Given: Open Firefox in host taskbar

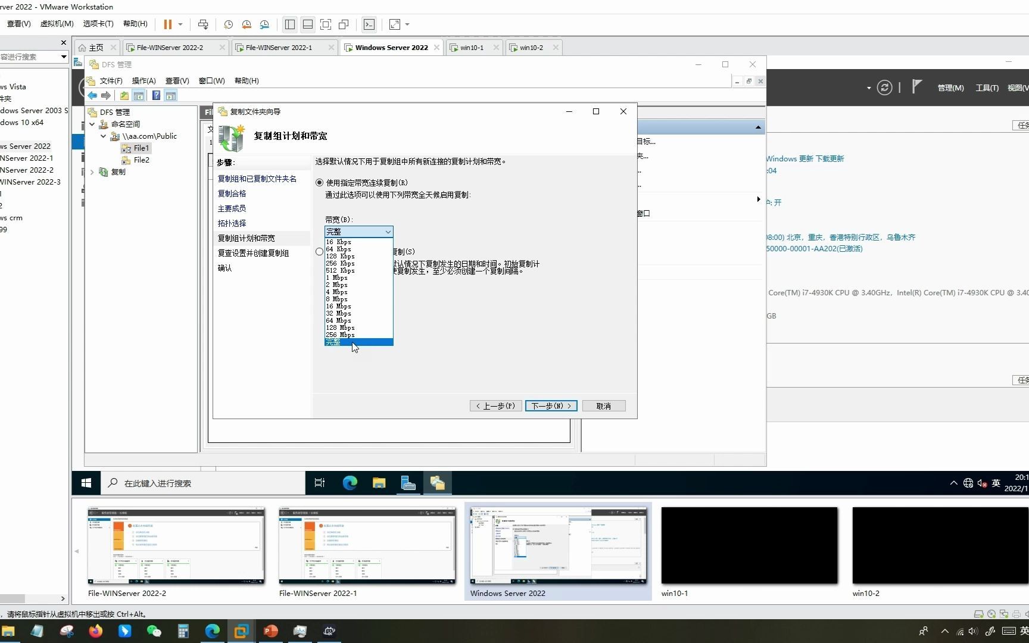Looking at the screenshot, I should tap(95, 631).
